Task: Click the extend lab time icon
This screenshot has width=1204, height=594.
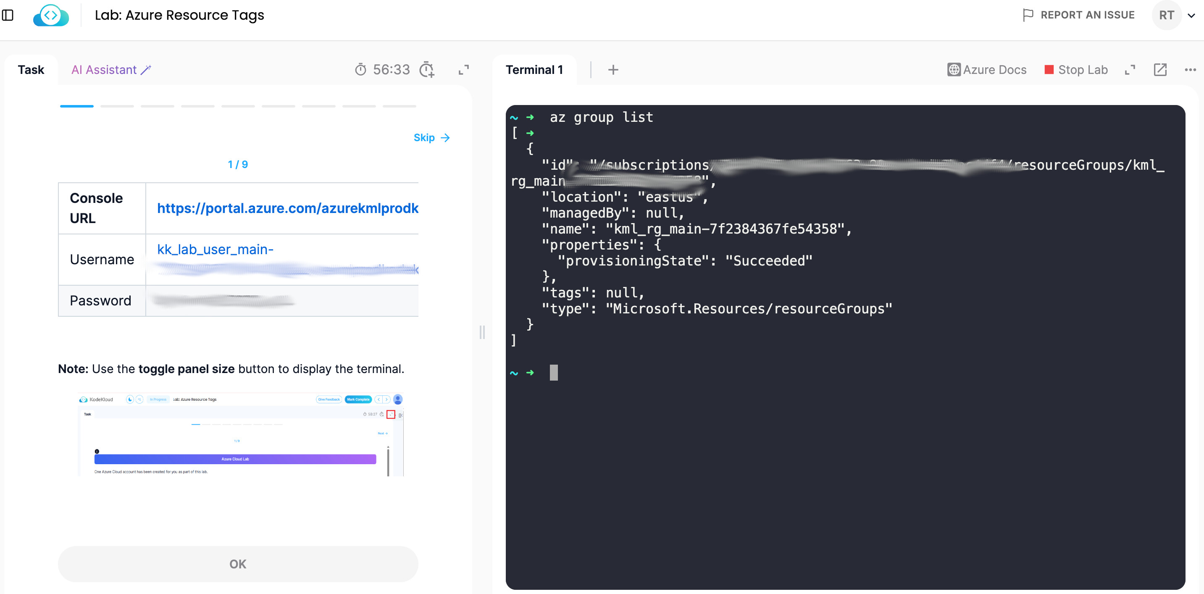Action: [x=426, y=70]
